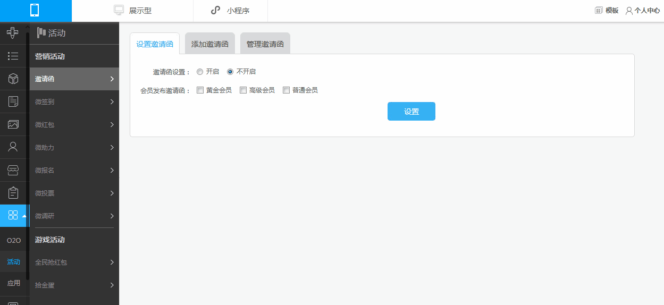
Task: Open the 小程序 top tab
Action: click(x=230, y=11)
